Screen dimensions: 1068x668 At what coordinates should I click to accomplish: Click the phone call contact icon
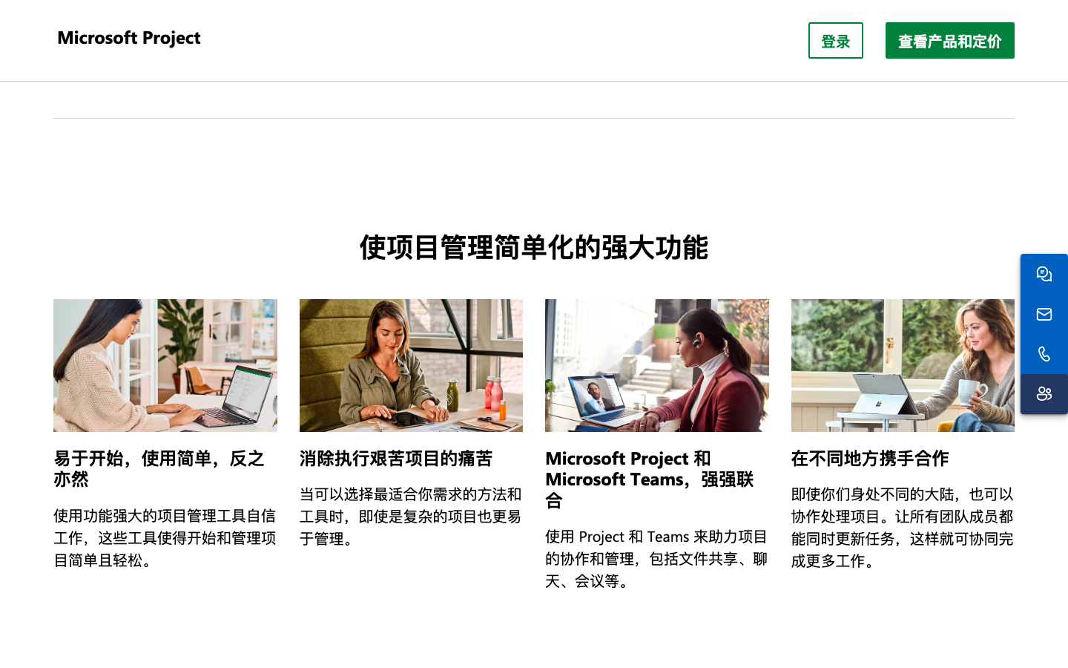pyautogui.click(x=1044, y=354)
